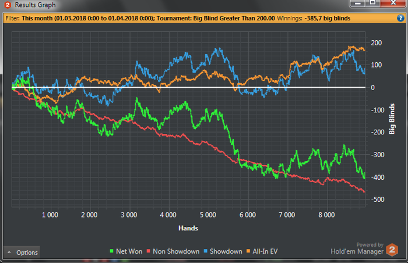Click the 1 000 label on hands axis

(50, 215)
